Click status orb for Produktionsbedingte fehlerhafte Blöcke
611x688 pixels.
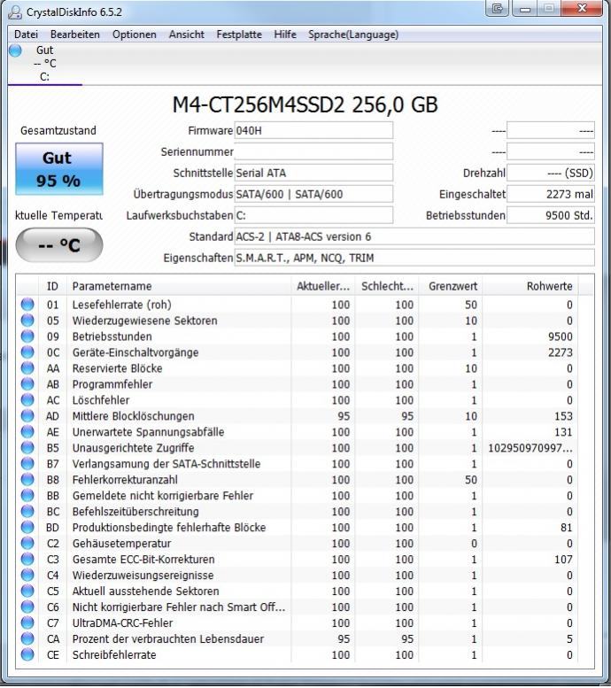pos(27,527)
